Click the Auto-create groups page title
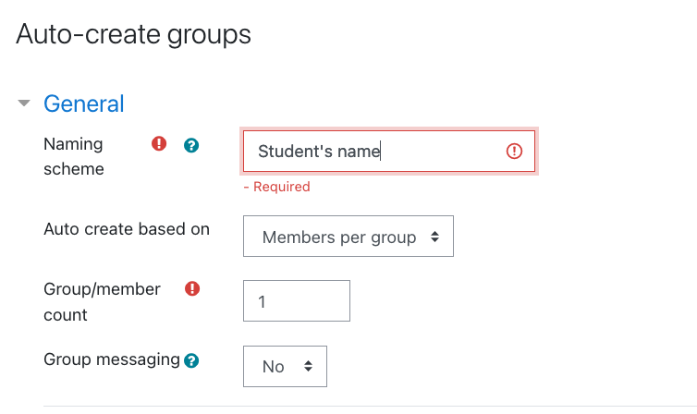This screenshot has width=697, height=414. tap(133, 34)
